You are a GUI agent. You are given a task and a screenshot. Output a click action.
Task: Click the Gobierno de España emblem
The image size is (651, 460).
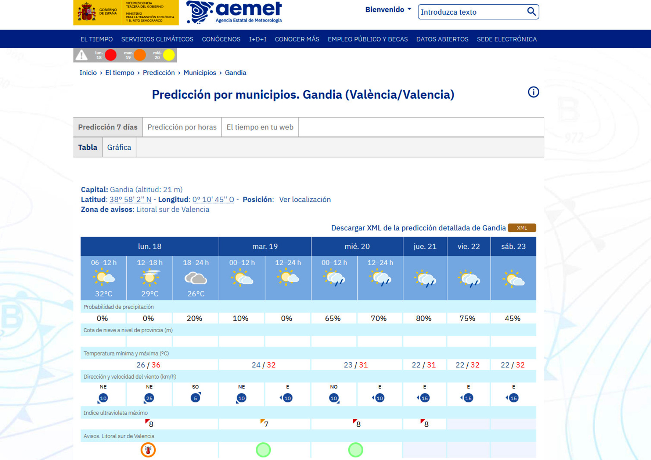coord(87,12)
